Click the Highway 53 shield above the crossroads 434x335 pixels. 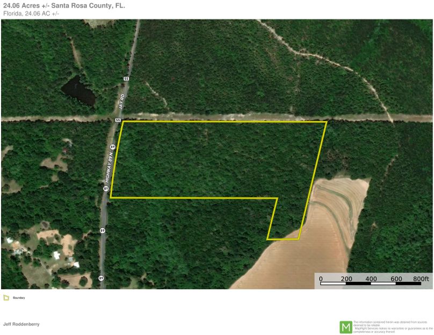click(x=126, y=79)
